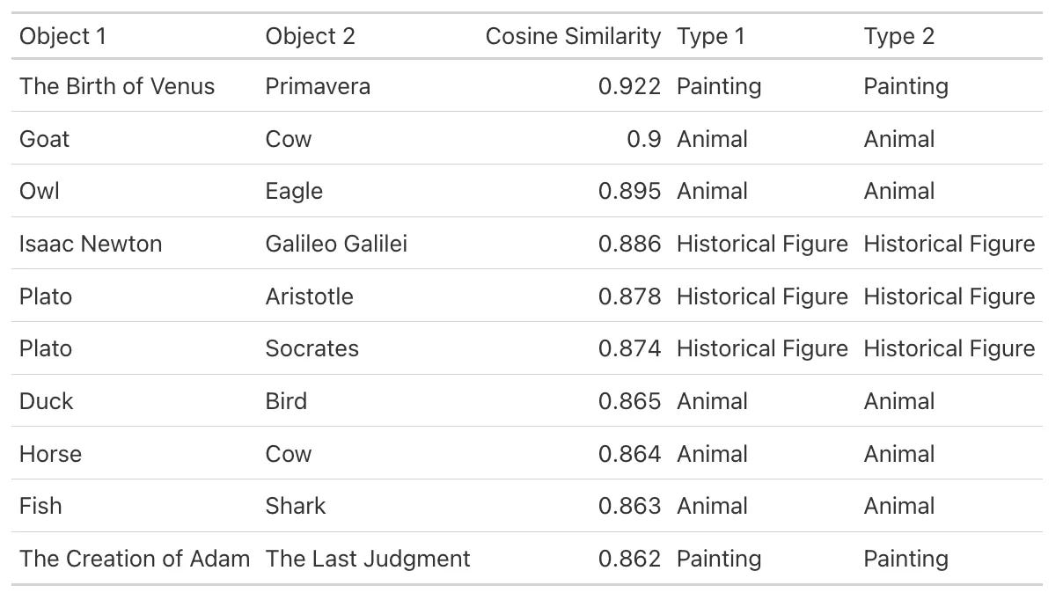Click the Type 1 column header
1063x600 pixels.
click(710, 36)
